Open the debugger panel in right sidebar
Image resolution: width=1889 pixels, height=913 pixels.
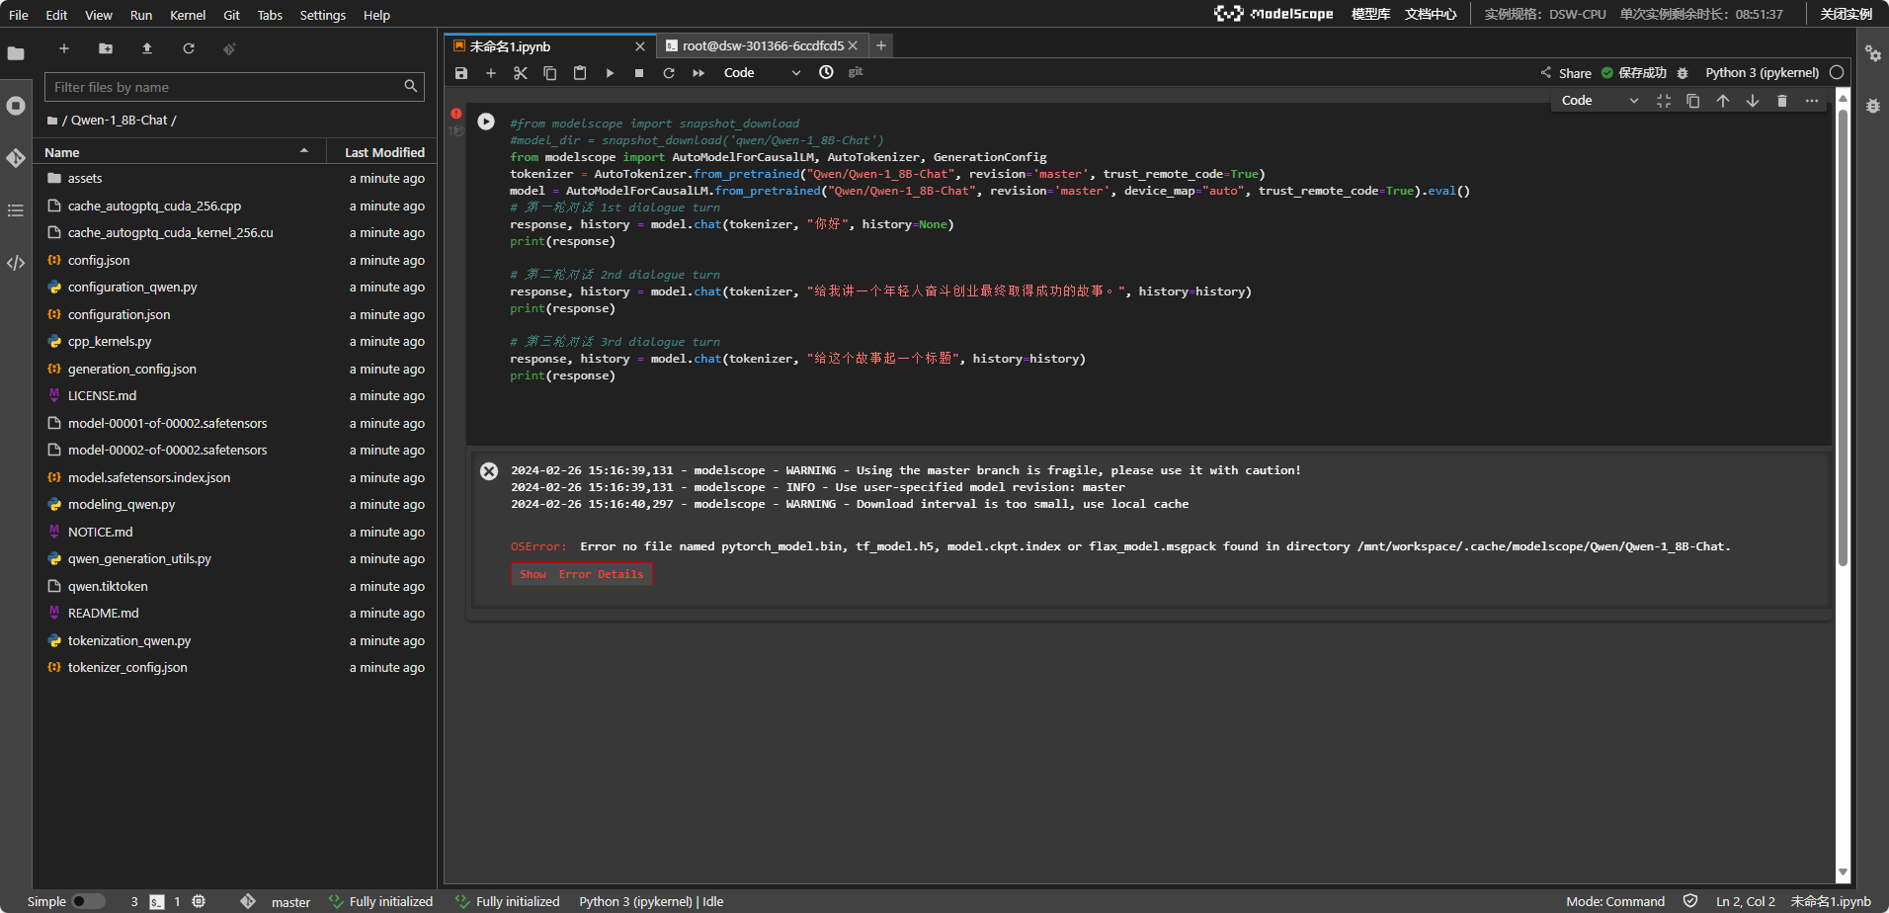(1873, 106)
